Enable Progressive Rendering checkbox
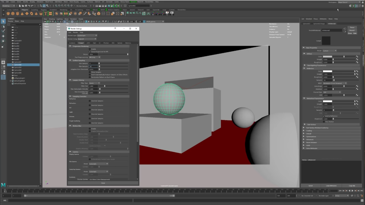 (x=90, y=49)
